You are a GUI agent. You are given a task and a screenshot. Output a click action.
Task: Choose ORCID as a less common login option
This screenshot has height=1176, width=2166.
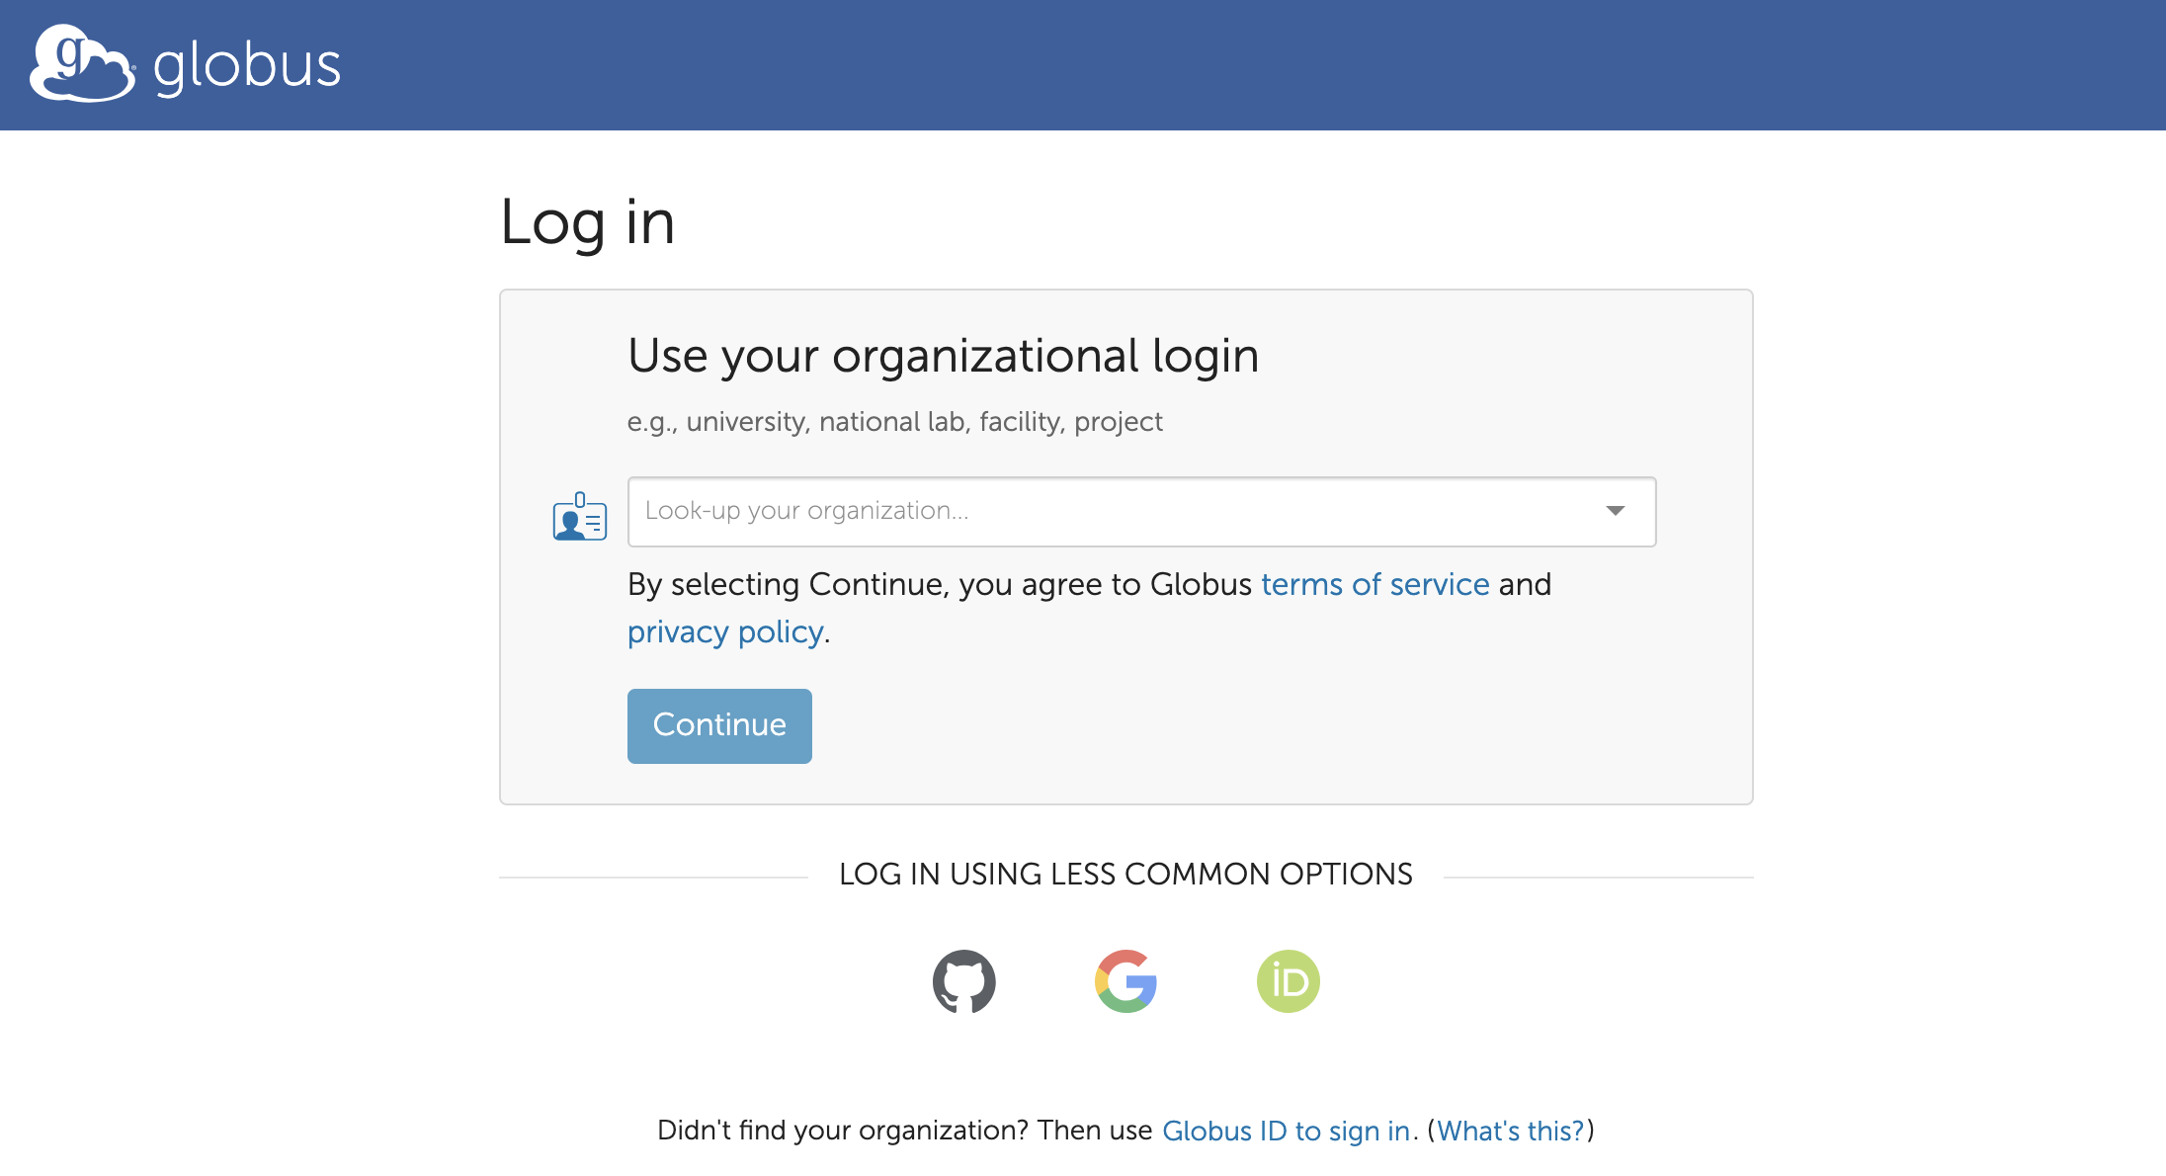pos(1288,980)
